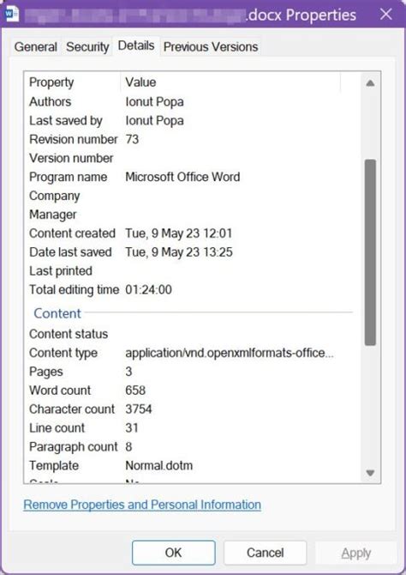406x575 pixels.
Task: Click the Line count value 31
Action: pyautogui.click(x=132, y=428)
